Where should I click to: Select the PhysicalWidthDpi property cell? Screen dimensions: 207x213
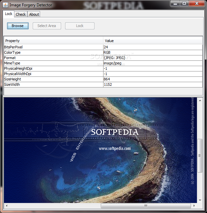[x=53, y=74]
